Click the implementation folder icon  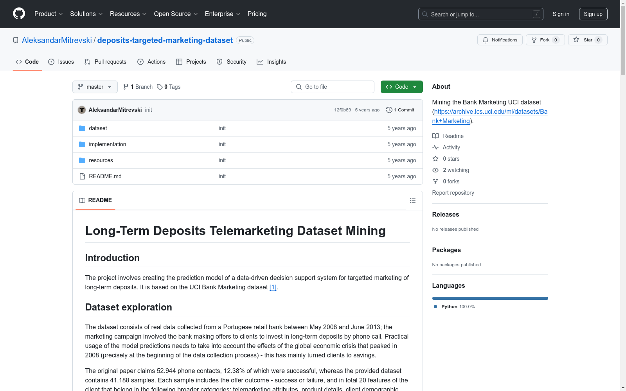[82, 144]
